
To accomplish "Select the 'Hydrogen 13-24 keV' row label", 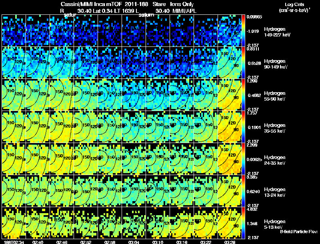I will (275, 192).
